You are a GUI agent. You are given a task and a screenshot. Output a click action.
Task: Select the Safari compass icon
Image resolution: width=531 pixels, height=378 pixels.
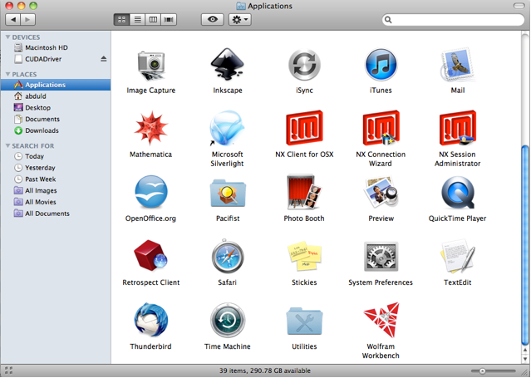pyautogui.click(x=227, y=256)
